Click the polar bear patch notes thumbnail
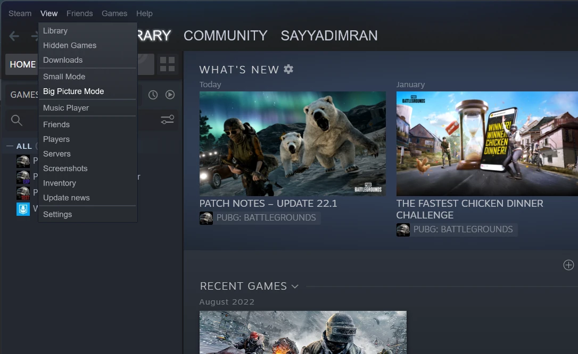Image resolution: width=578 pixels, height=354 pixels. click(x=292, y=144)
